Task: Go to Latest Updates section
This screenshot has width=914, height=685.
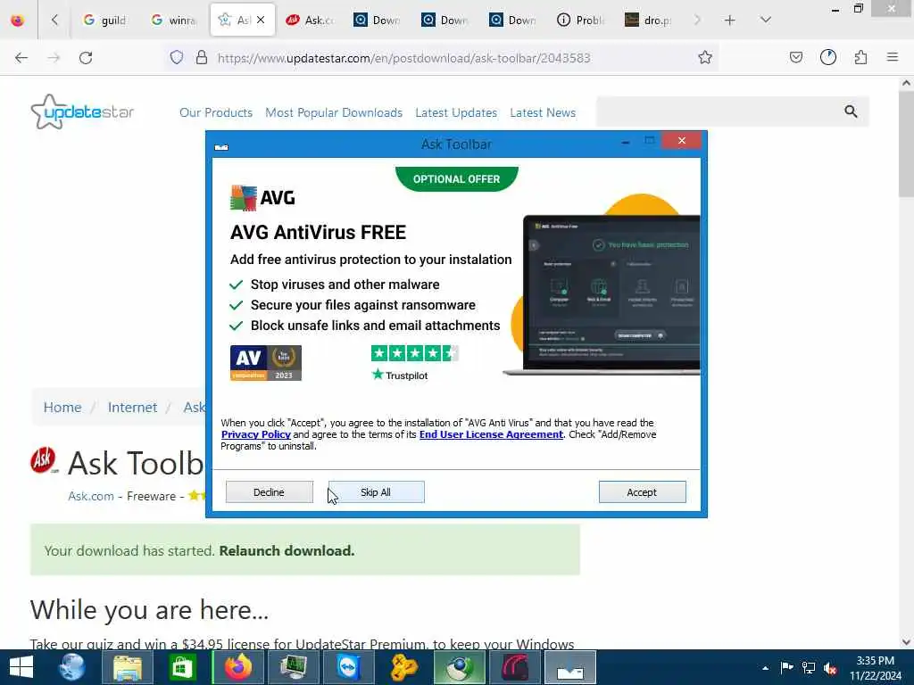Action: 456,112
